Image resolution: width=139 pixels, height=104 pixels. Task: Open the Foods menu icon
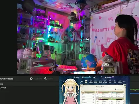110,81
